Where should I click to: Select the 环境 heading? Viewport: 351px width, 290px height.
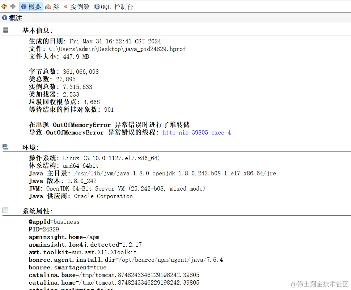tap(30, 148)
